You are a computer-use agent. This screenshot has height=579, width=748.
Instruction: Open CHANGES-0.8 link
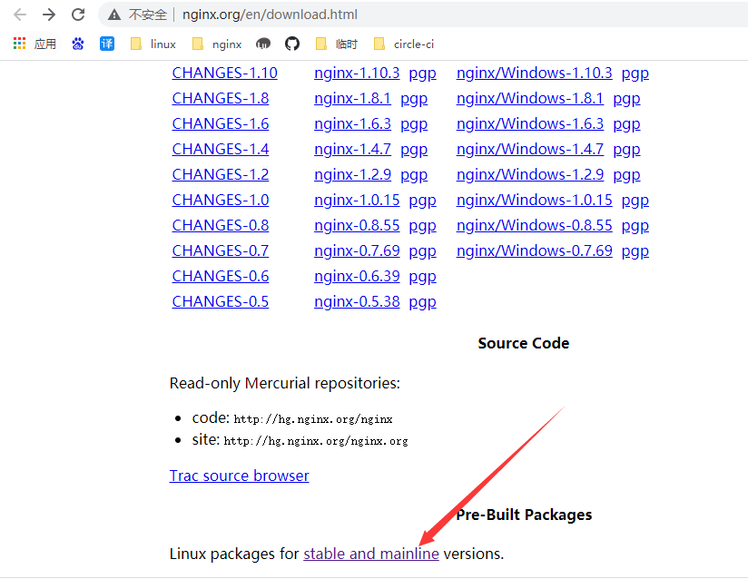point(221,225)
